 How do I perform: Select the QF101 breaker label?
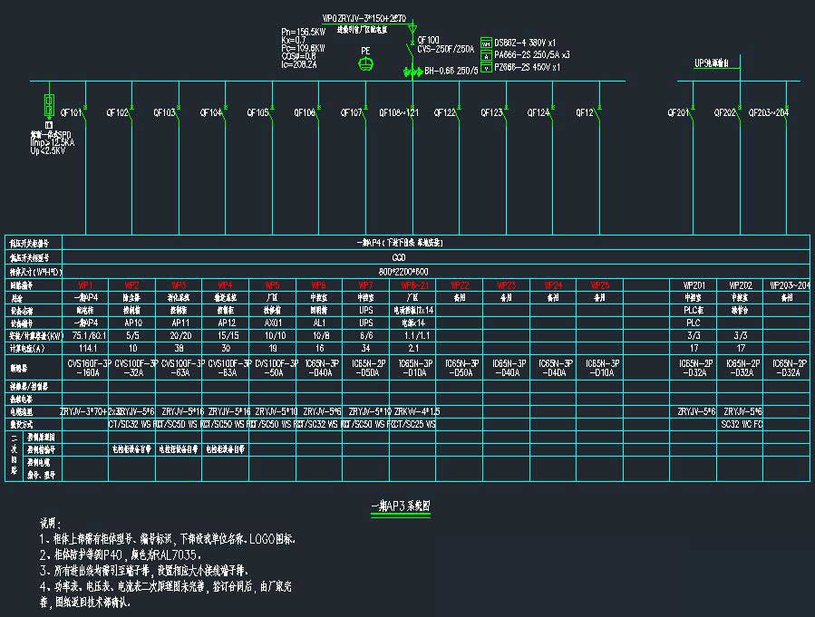72,112
